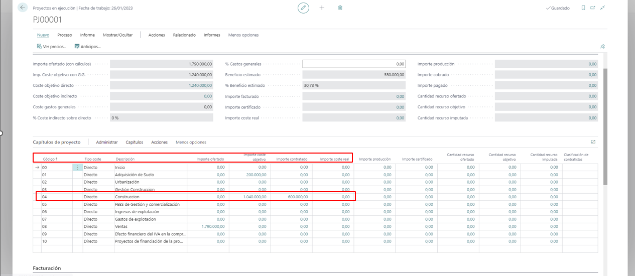Click the Anticipos icon

[77, 46]
